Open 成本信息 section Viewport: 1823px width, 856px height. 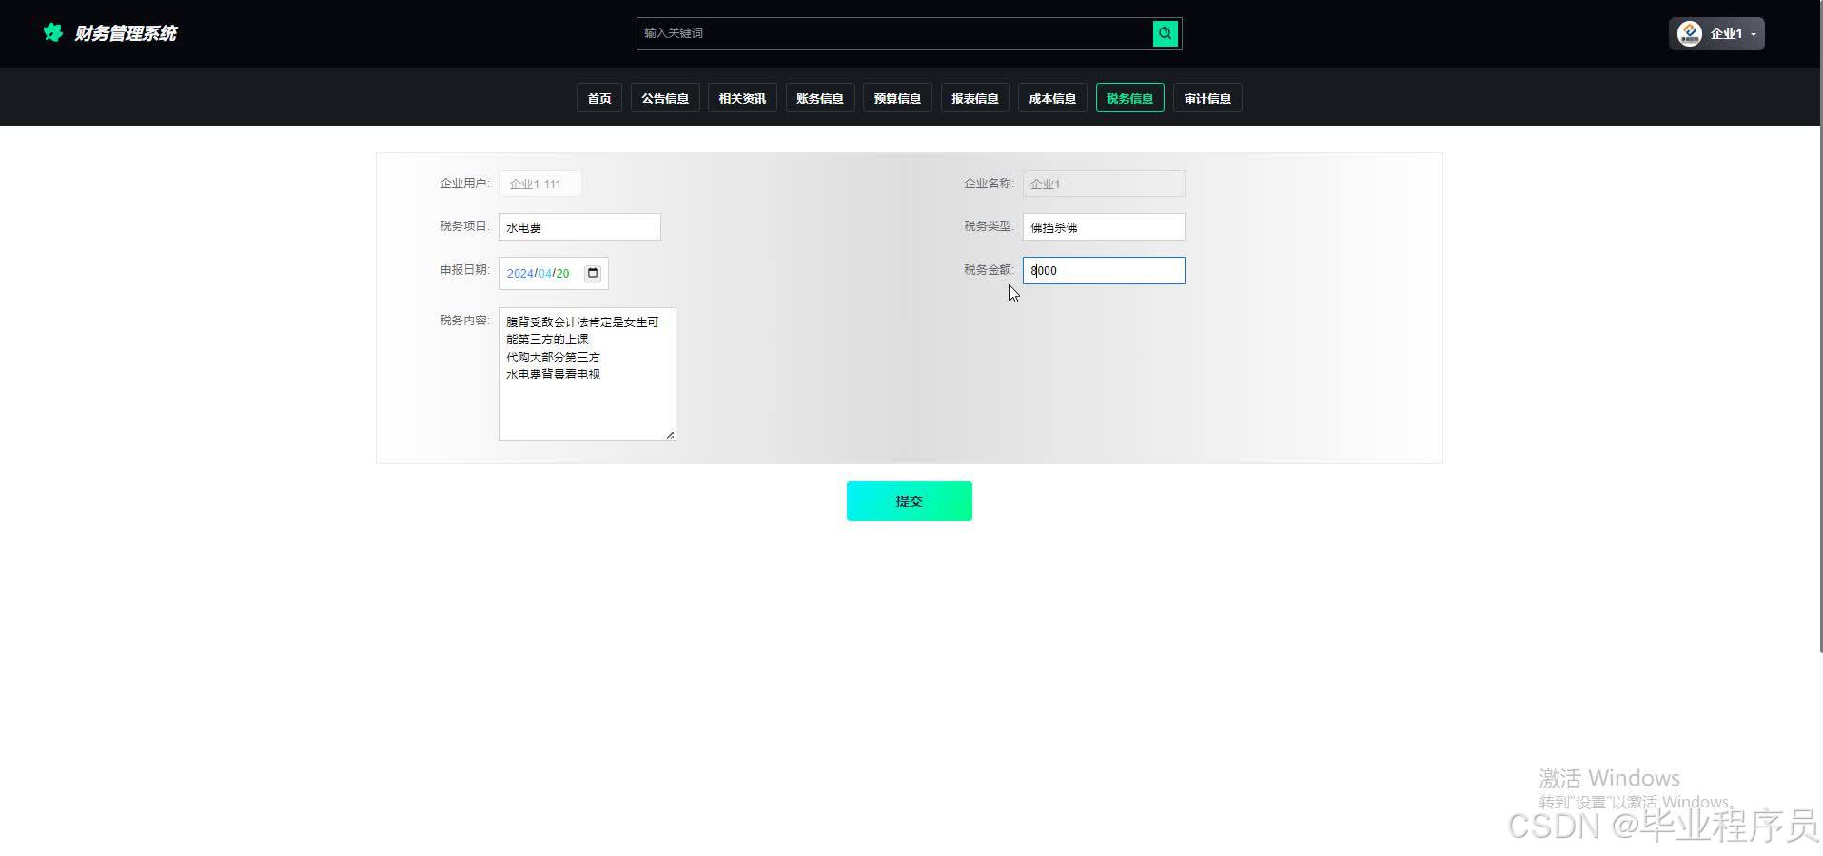coord(1052,98)
